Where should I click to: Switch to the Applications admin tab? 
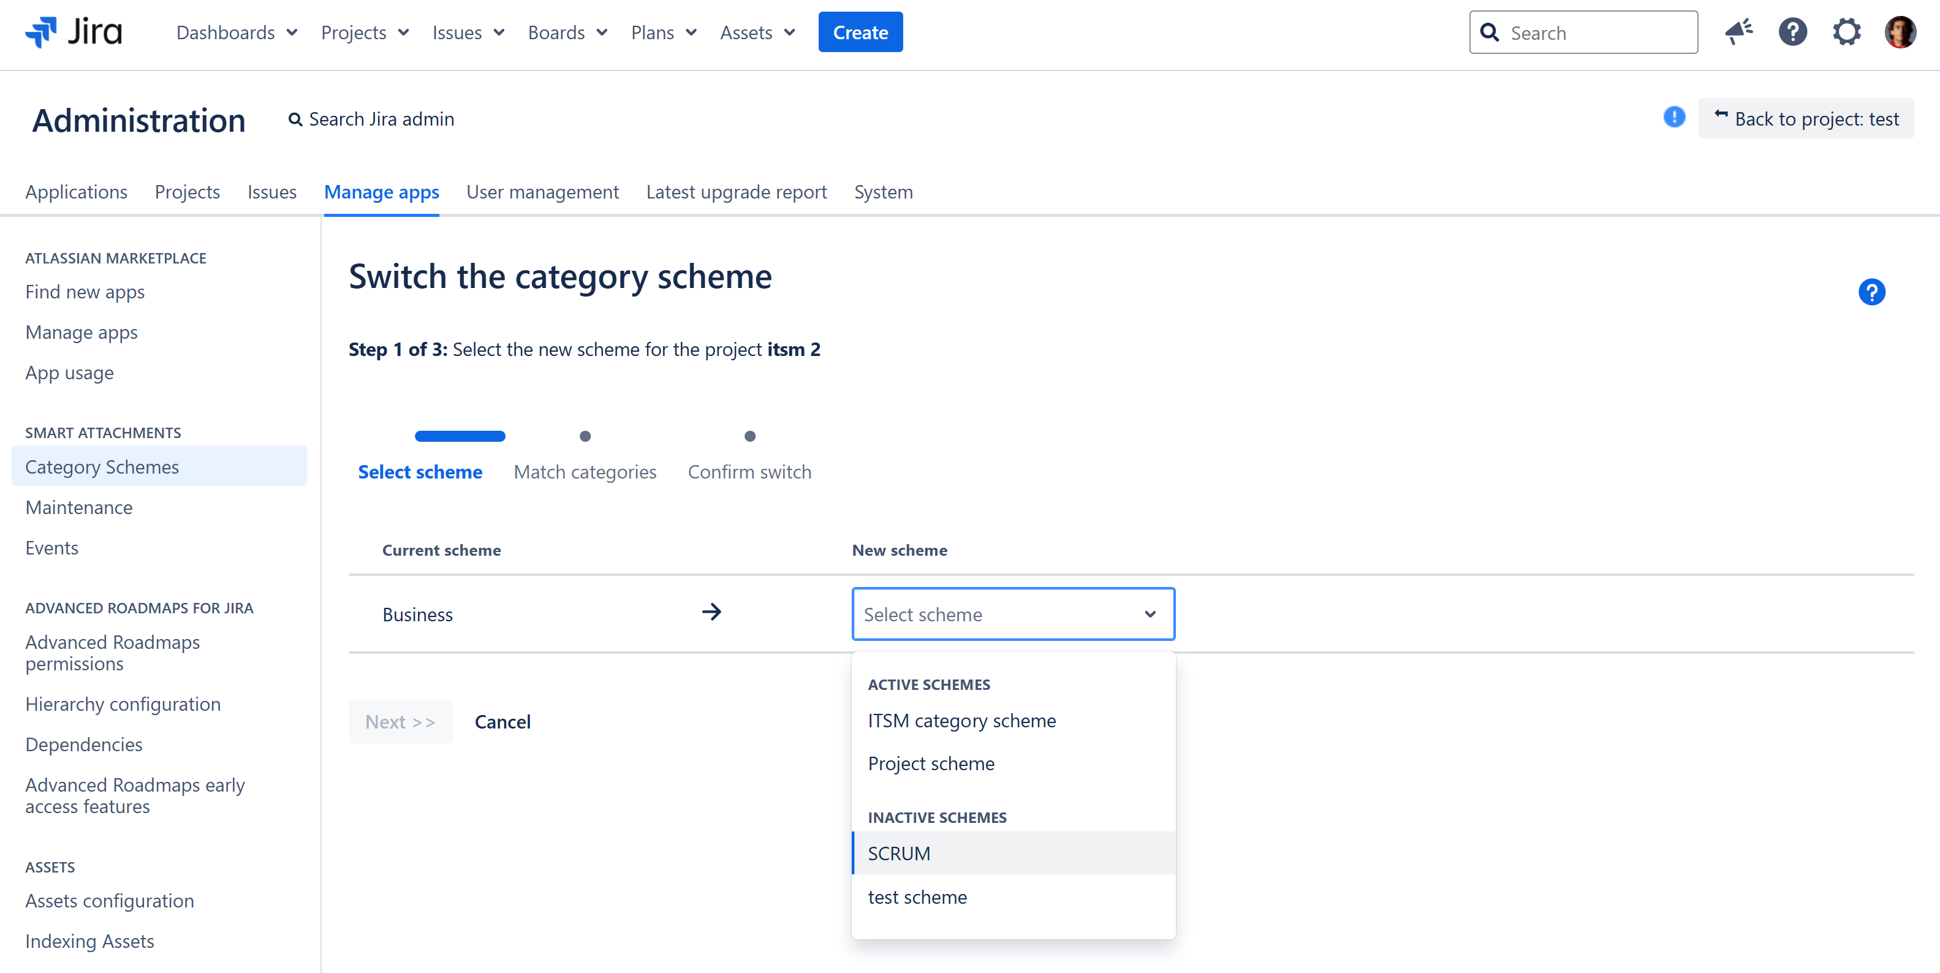(76, 192)
